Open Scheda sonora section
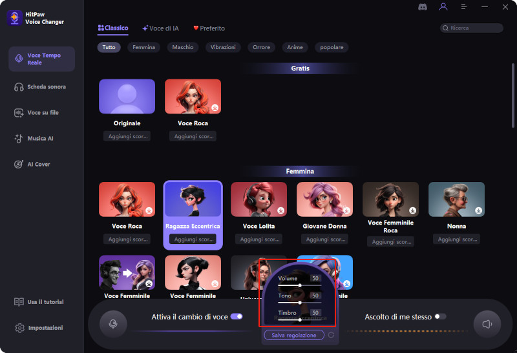 pyautogui.click(x=41, y=87)
